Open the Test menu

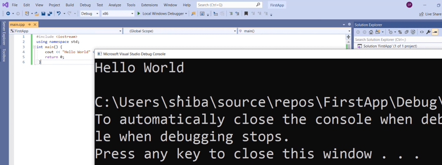click(x=99, y=5)
